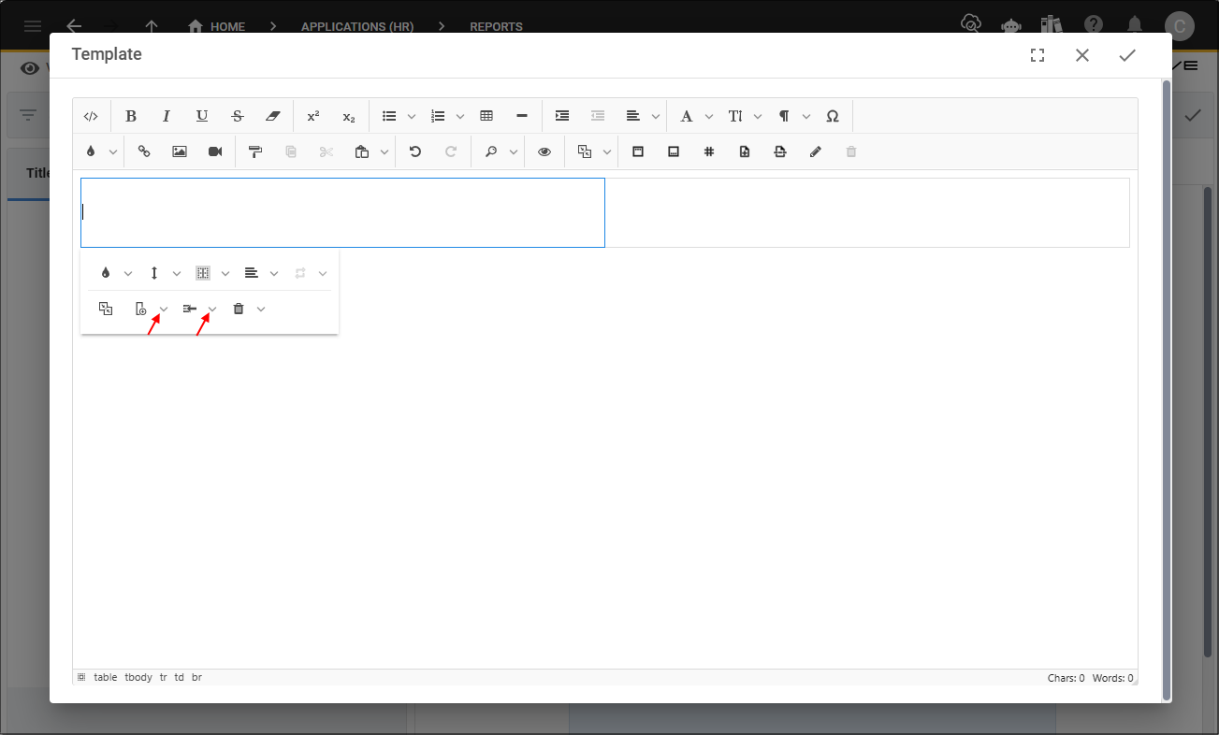The image size is (1219, 735).
Task: Click the preview eye icon
Action: (x=544, y=151)
